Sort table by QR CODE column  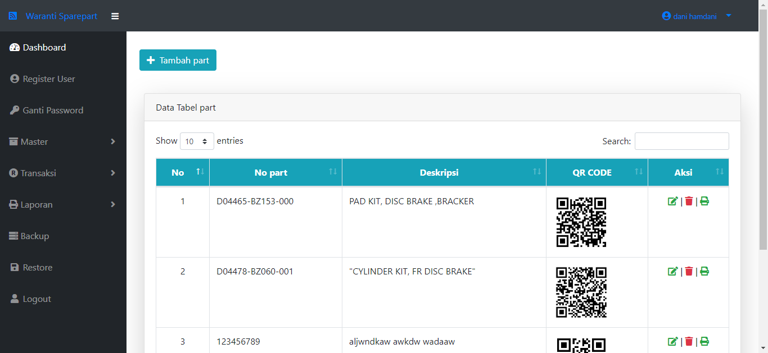tap(597, 172)
